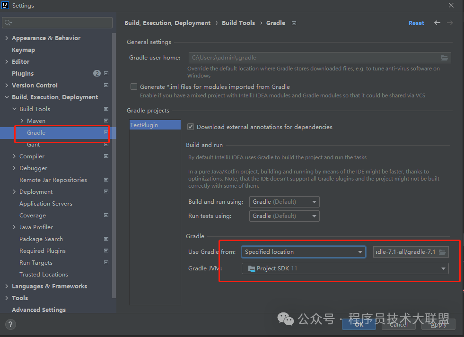Click the Coverage project-level settings icon
The height and width of the screenshot is (337, 464).
click(x=106, y=215)
